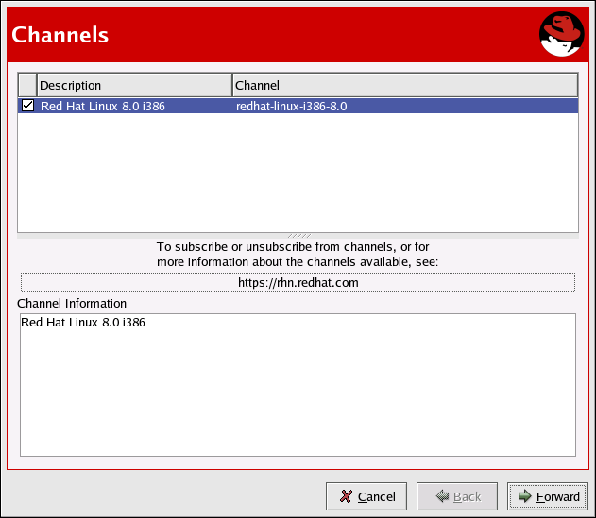Click the "To subscribe or unsubscribe" instruction text
The height and width of the screenshot is (518, 596).
(298, 255)
